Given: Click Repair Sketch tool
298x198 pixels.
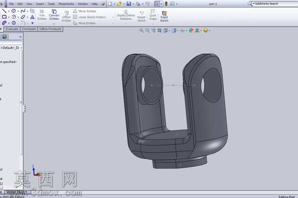Looking at the screenshot, I should (x=141, y=16).
